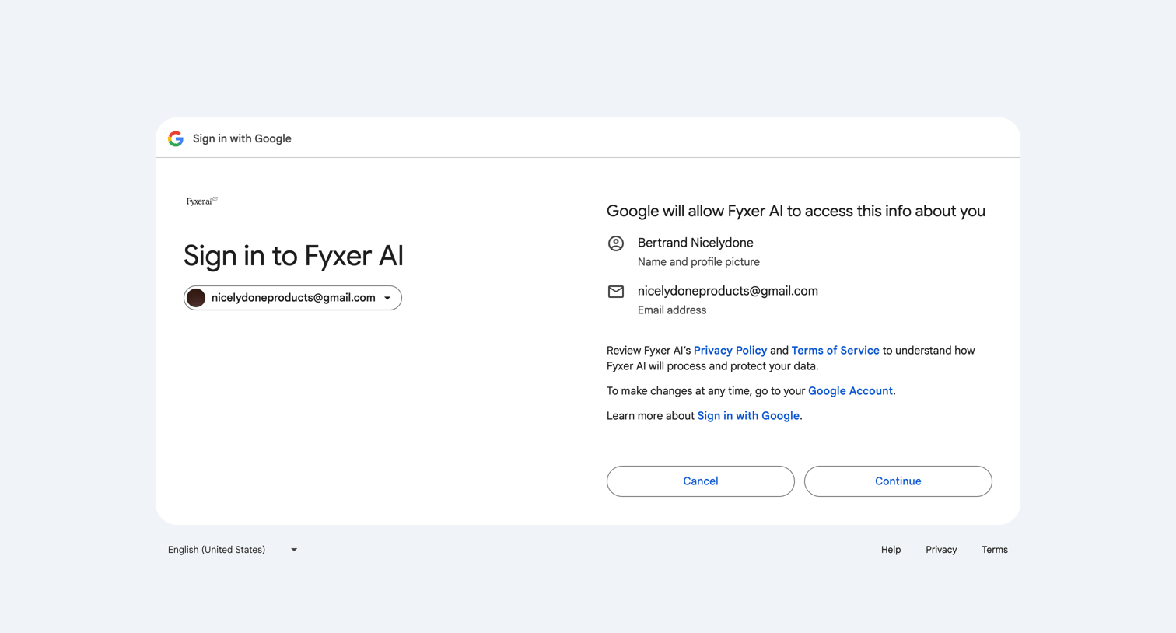Click the 'Sign in with Google' header text

(242, 138)
